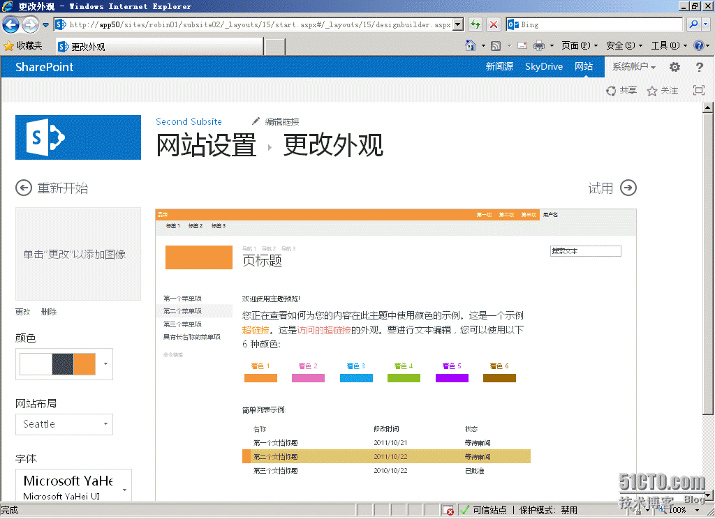Open SharePoint settings gear icon
Viewport: 715px width, 519px height.
(675, 67)
